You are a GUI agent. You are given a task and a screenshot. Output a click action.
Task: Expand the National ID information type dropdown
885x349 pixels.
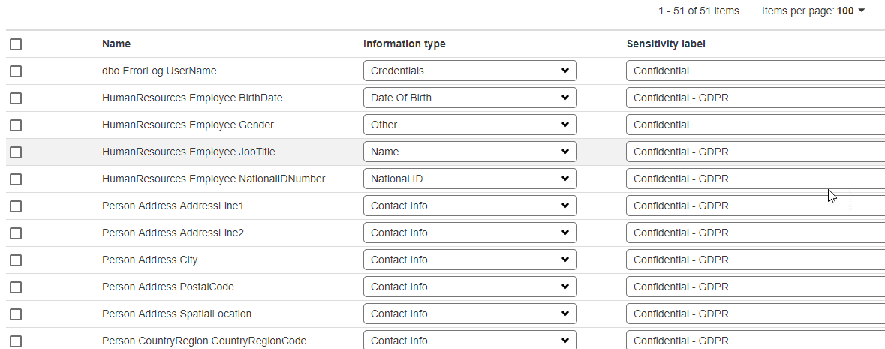[x=470, y=179]
